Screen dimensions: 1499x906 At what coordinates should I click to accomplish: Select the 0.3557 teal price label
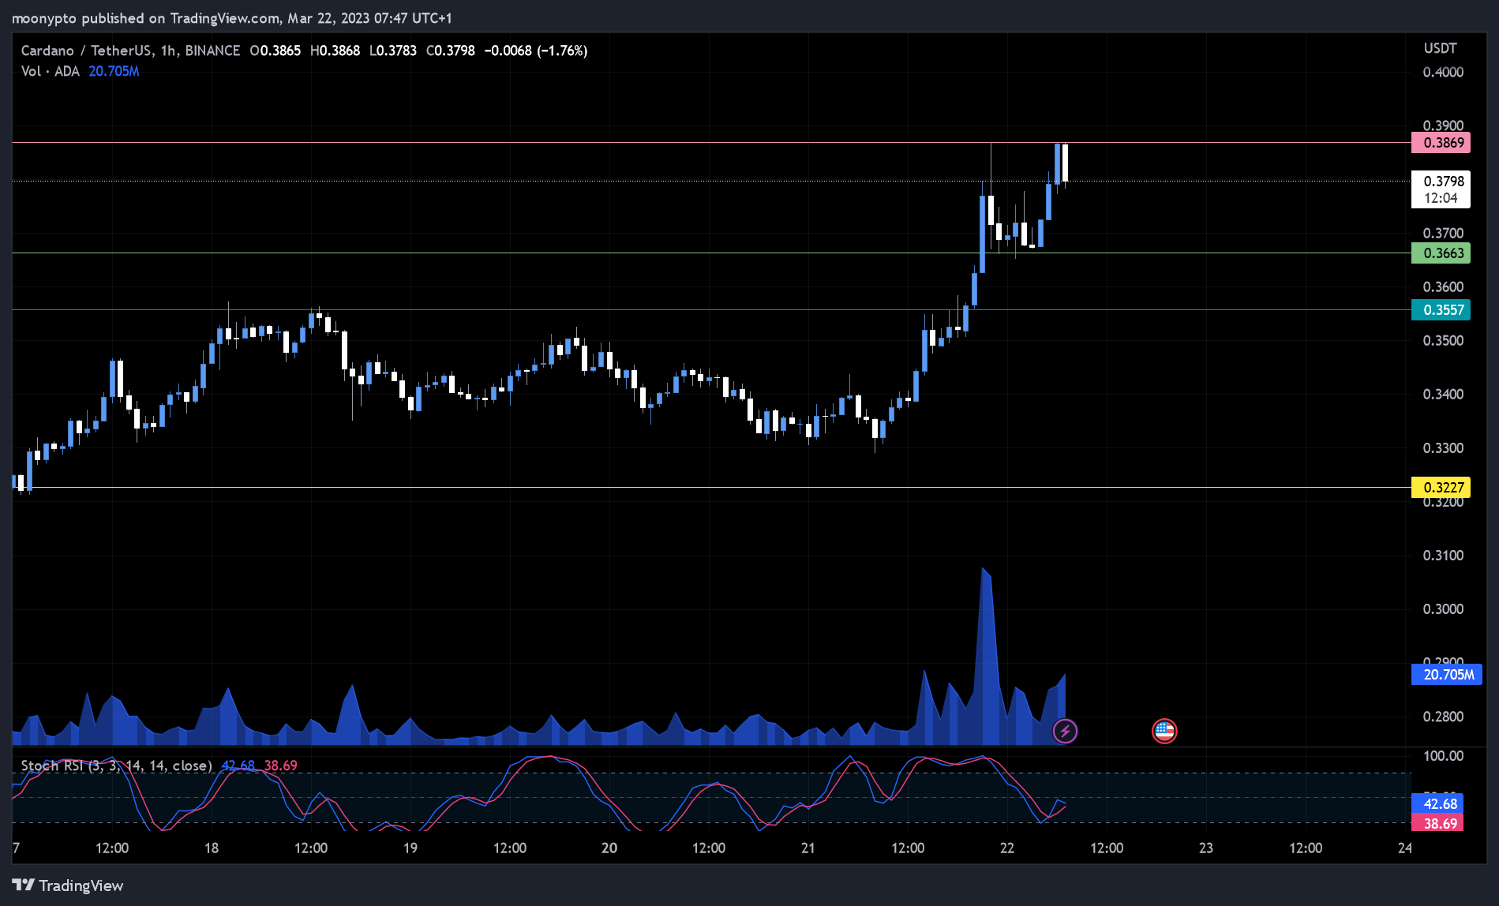pos(1441,310)
